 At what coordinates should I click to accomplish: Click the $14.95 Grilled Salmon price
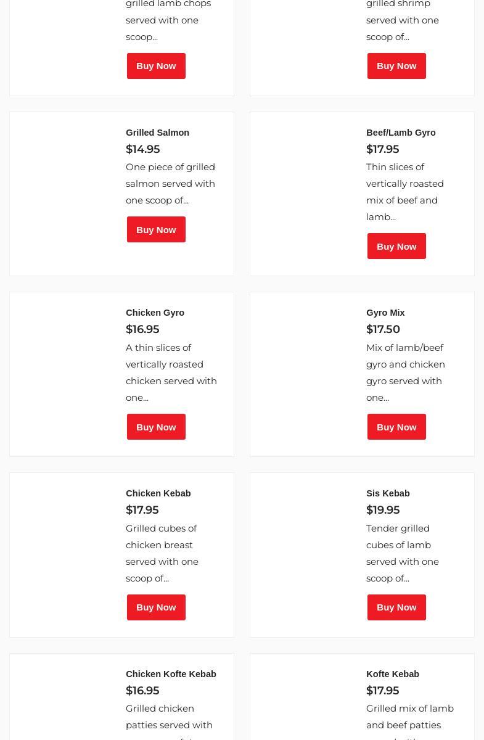coord(142,149)
